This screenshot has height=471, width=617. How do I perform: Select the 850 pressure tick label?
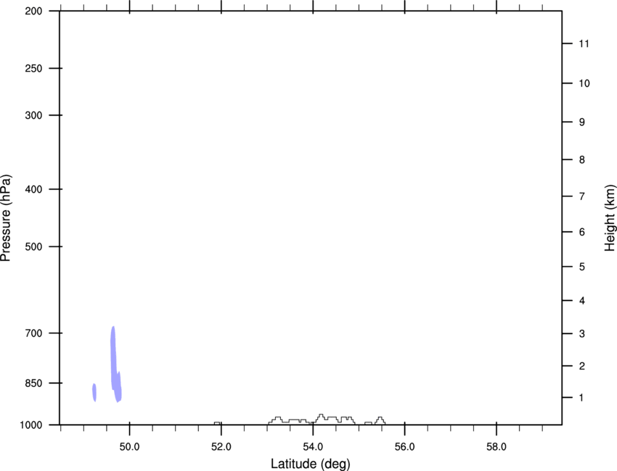(33, 383)
